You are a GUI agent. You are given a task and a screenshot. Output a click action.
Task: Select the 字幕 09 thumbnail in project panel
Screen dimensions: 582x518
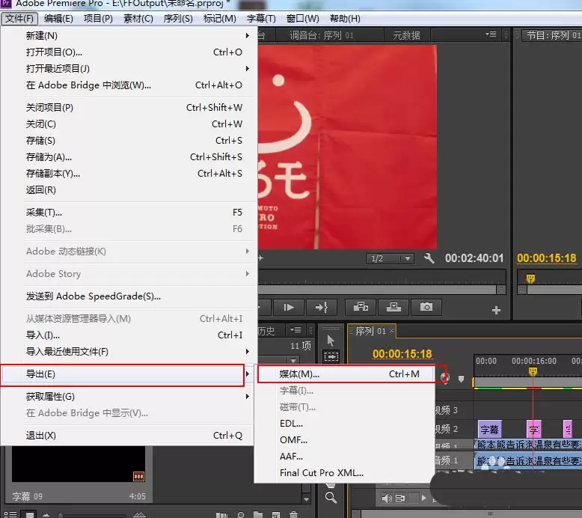click(79, 464)
